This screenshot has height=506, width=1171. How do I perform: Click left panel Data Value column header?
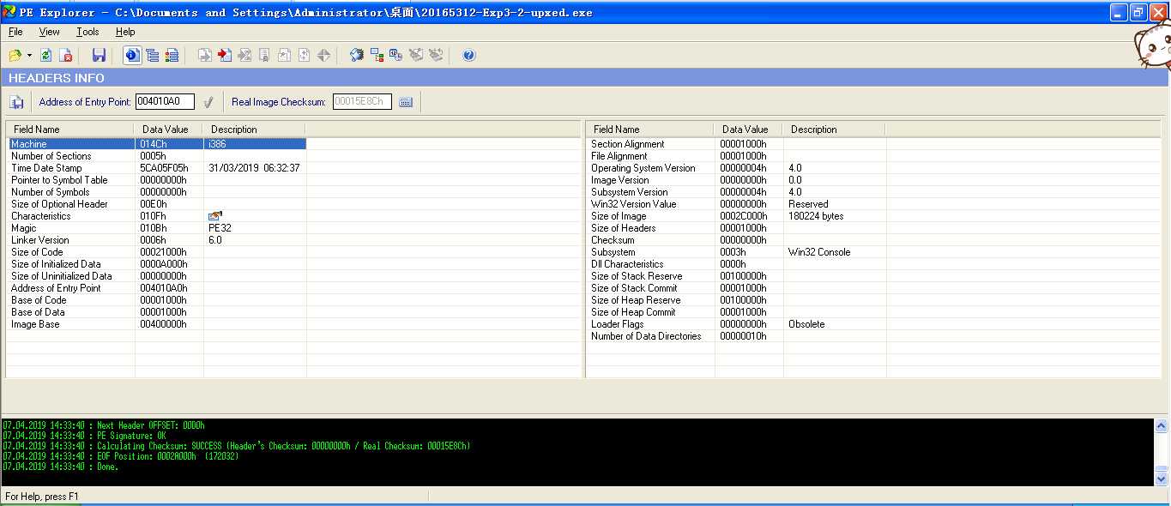168,130
